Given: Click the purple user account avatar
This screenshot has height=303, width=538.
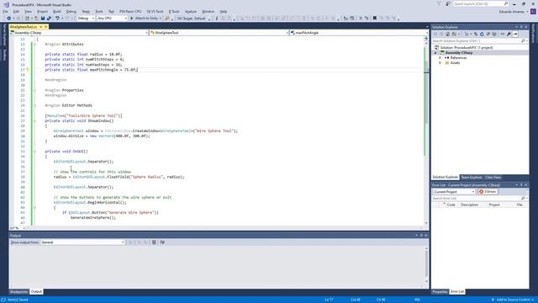Looking at the screenshot, I should click(x=533, y=11).
